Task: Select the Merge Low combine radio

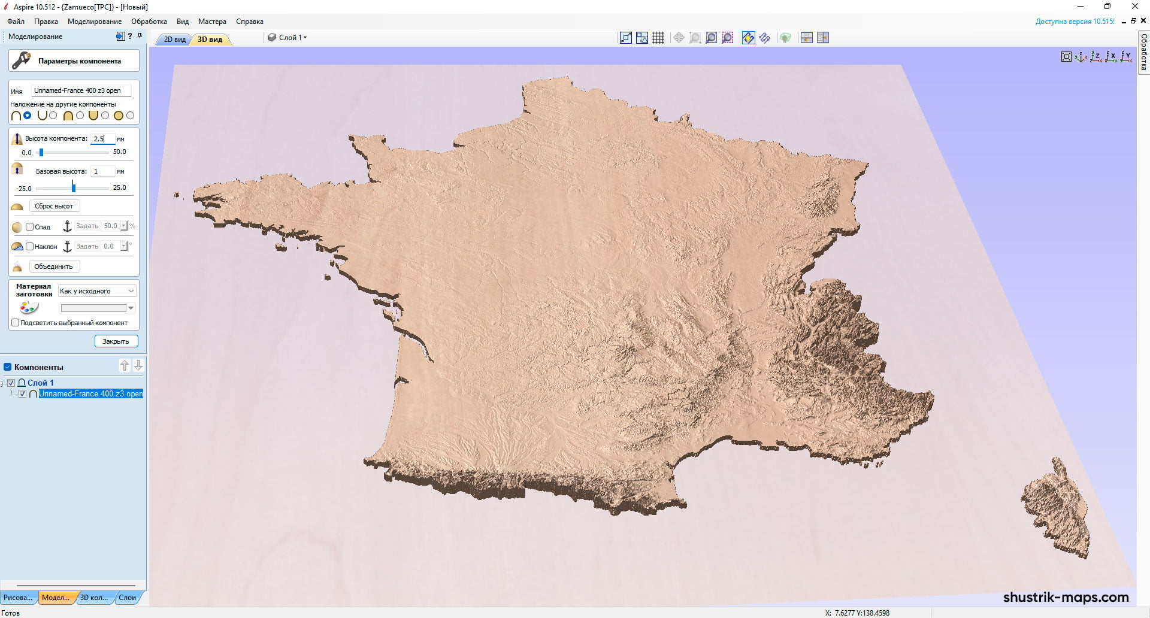Action: click(x=105, y=116)
